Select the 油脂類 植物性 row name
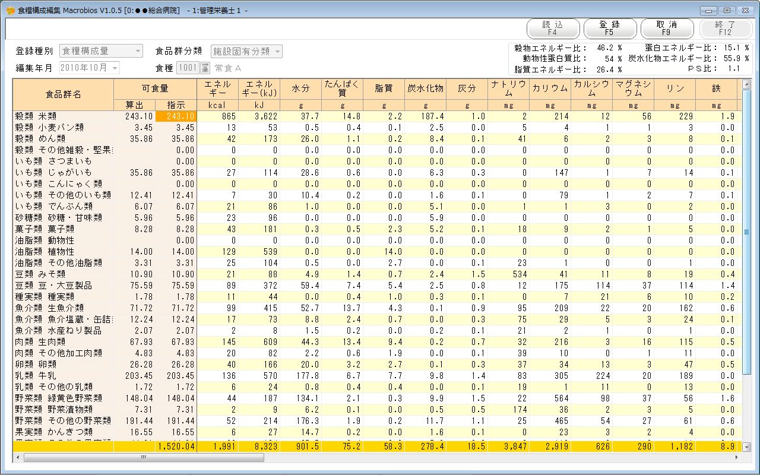760x475 pixels. (x=64, y=251)
